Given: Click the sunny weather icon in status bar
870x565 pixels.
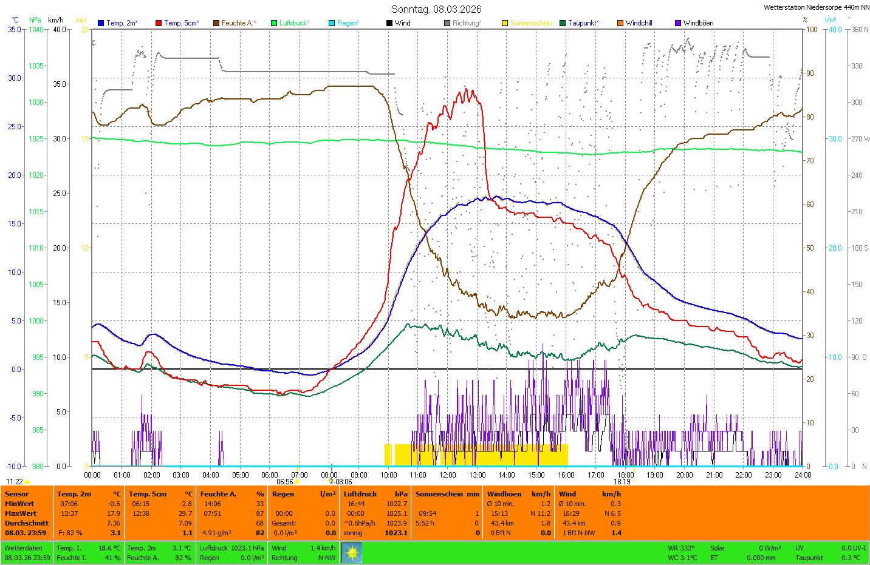Looking at the screenshot, I should pos(352,553).
